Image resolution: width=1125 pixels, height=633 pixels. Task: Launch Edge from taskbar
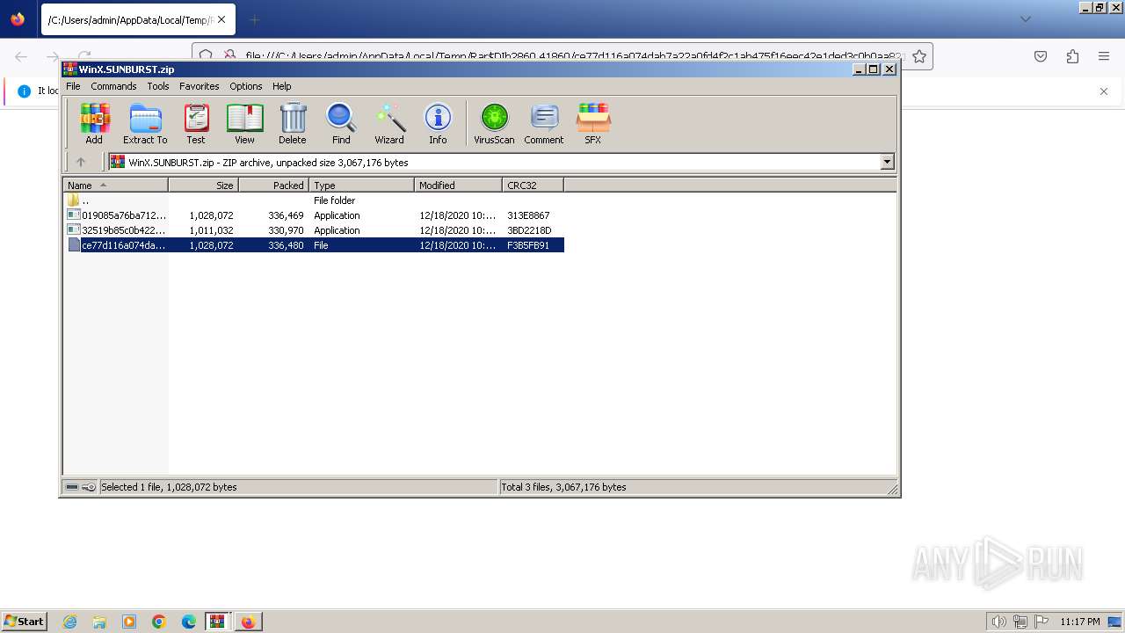tap(189, 622)
